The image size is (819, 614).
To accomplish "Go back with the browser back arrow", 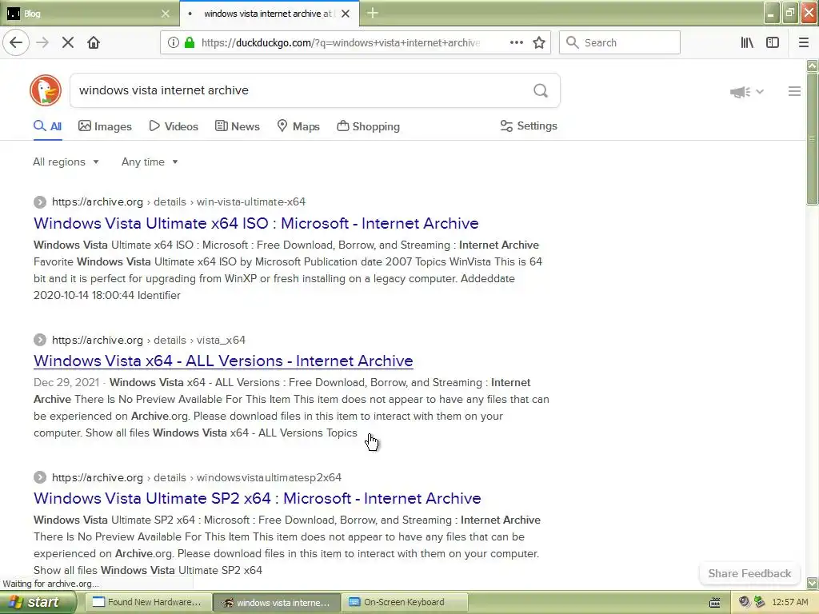I will click(16, 43).
